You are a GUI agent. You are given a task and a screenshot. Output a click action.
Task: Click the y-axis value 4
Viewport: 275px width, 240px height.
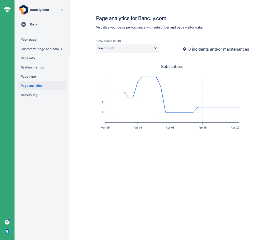click(102, 102)
